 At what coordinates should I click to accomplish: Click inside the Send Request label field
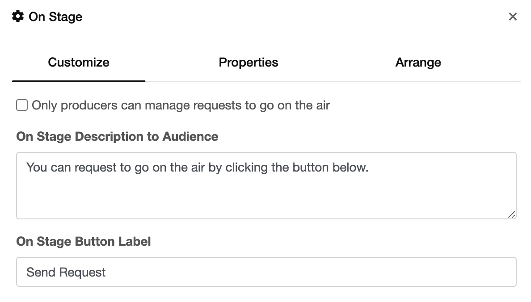pyautogui.click(x=266, y=272)
